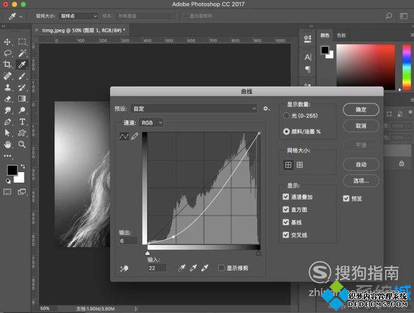This screenshot has height=313, width=414.
Task: Switch to the Swatches panel tab
Action: (x=341, y=35)
